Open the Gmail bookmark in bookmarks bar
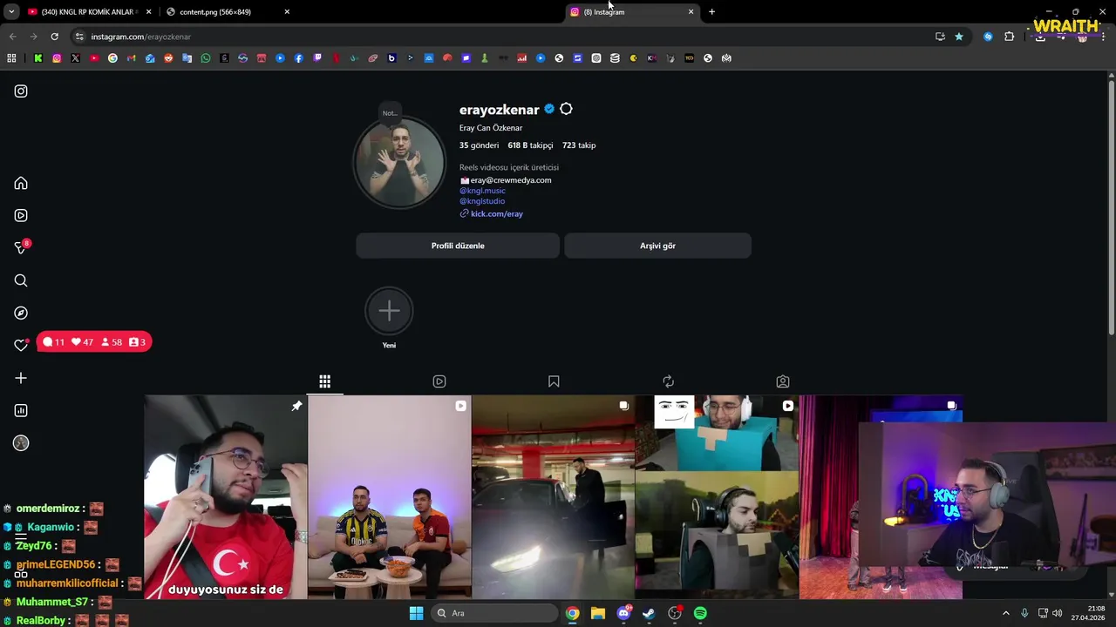 point(132,58)
